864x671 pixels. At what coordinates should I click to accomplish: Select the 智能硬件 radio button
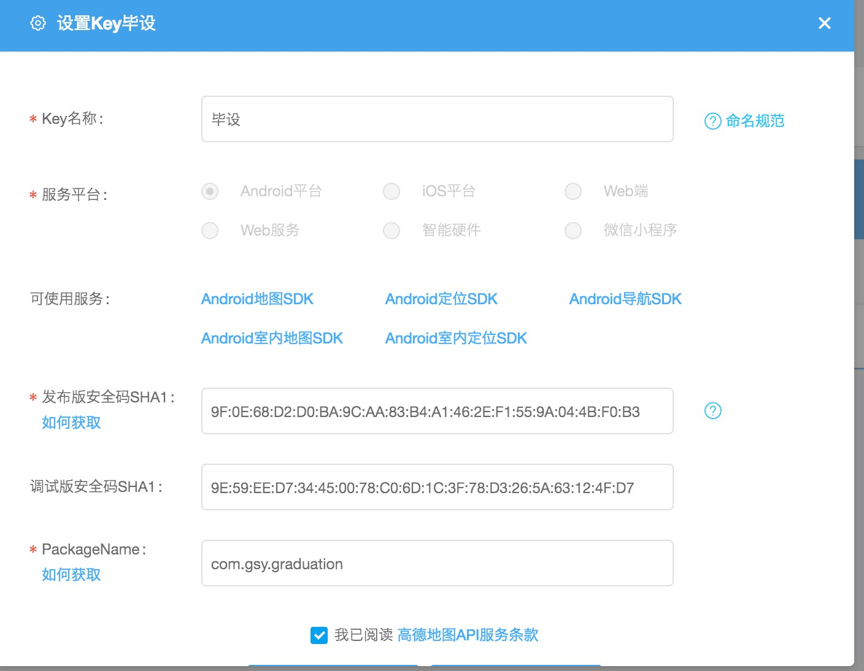pos(391,231)
